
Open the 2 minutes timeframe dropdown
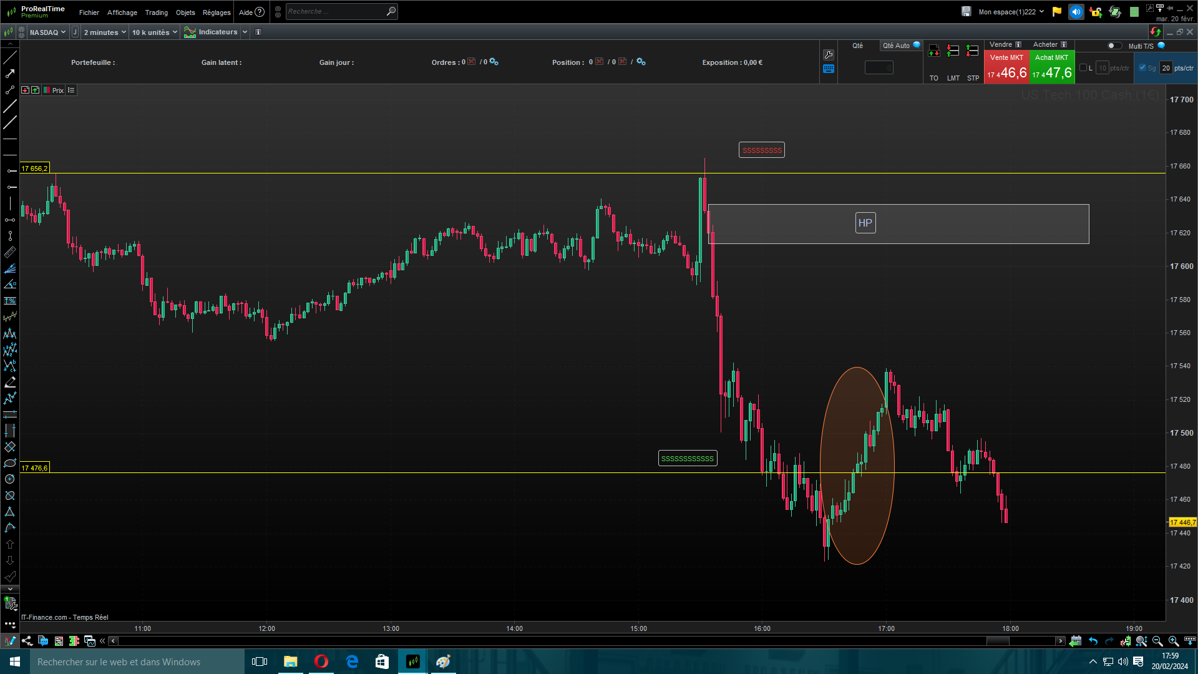[104, 32]
